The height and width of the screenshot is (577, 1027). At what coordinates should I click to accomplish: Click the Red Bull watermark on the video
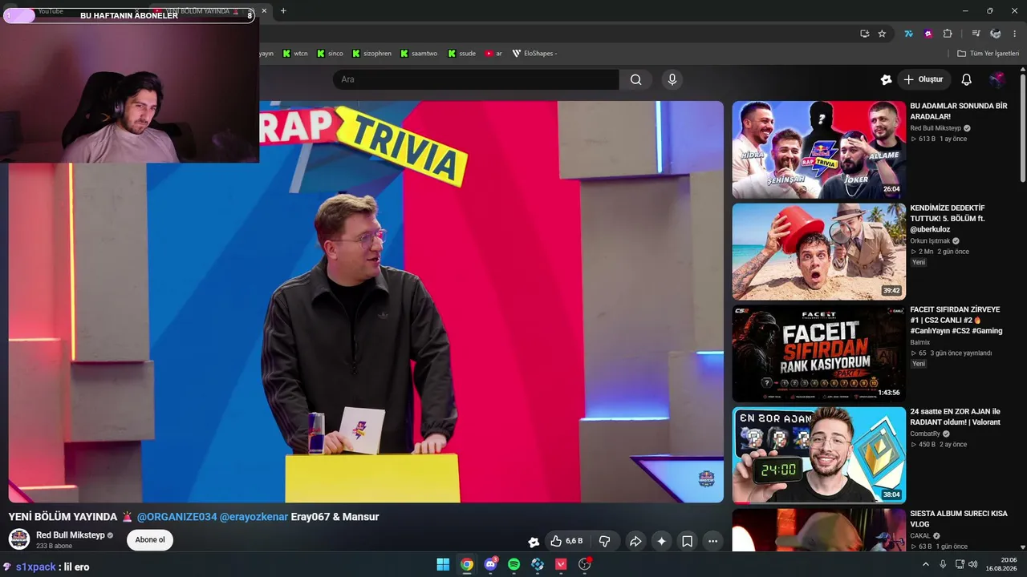coord(707,479)
